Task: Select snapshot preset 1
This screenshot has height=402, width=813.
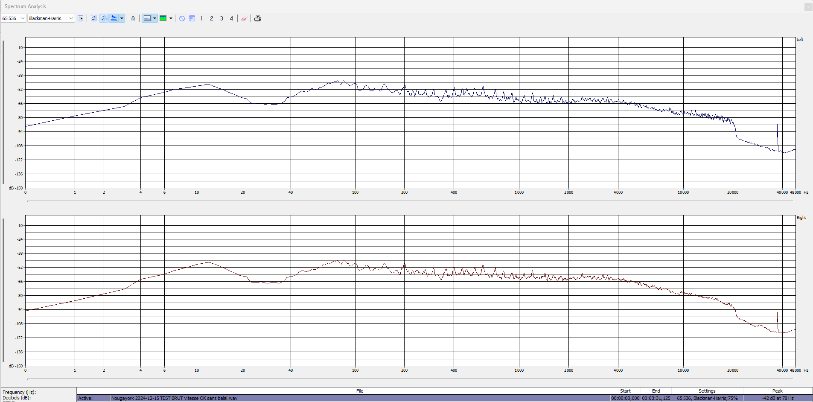Action: (201, 18)
